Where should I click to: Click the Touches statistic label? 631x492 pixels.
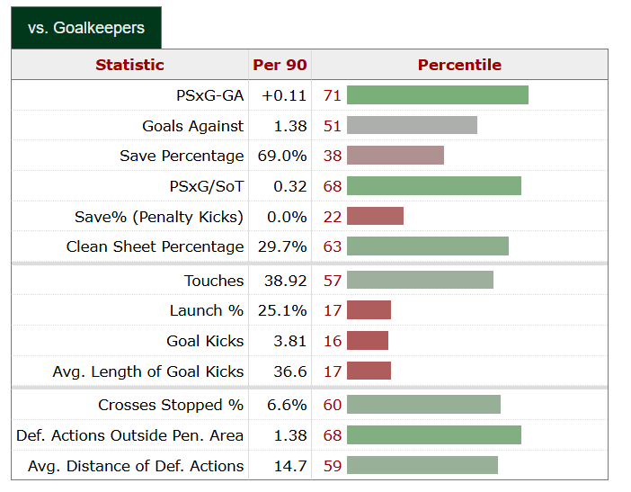point(214,281)
